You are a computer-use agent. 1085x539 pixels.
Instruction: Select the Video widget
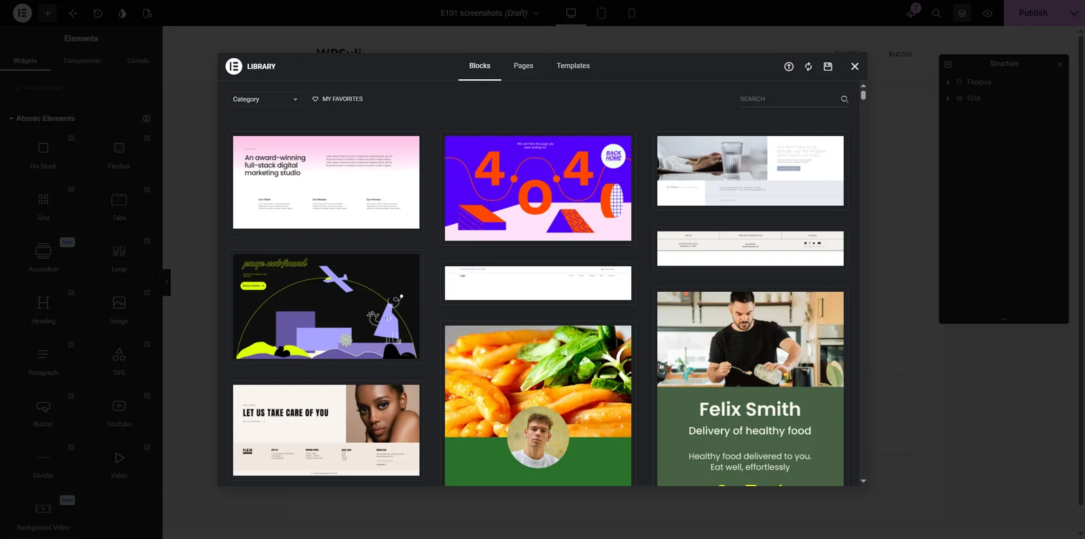119,465
